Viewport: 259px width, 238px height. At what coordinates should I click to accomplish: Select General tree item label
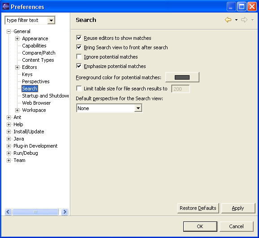pos(22,31)
